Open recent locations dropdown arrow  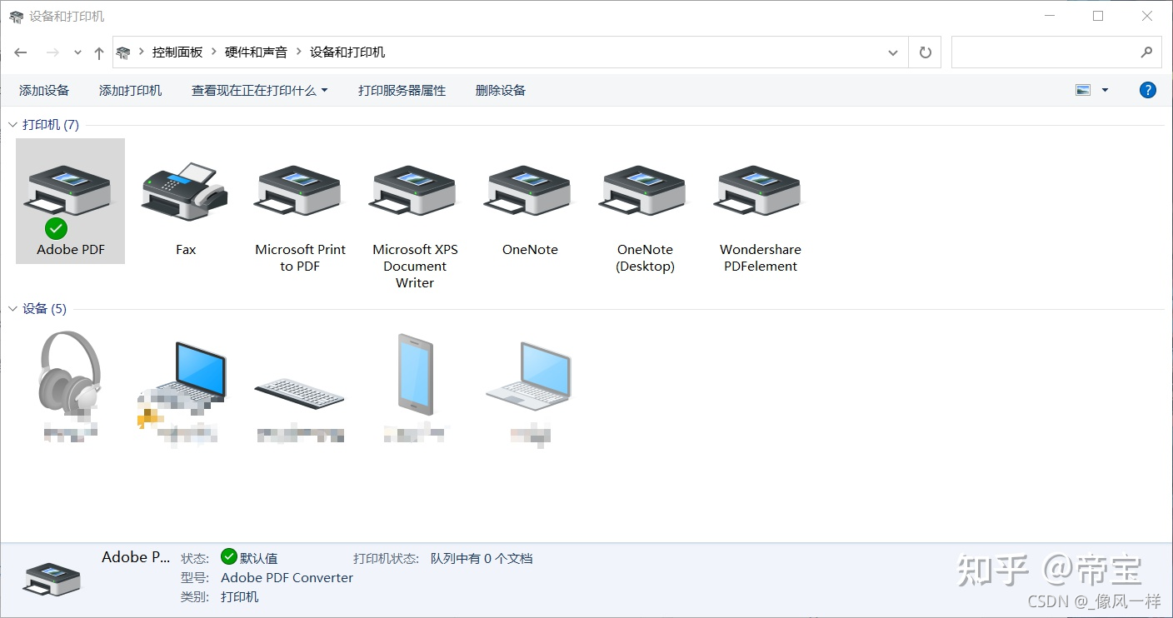[77, 52]
